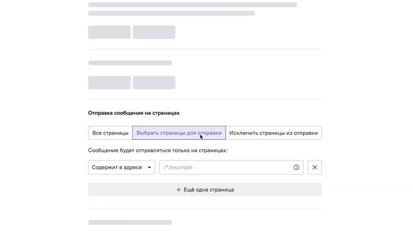Screen dimensions: 413x232
Task: Click the longest gray skeleton line on top
Action: tap(192, 5)
